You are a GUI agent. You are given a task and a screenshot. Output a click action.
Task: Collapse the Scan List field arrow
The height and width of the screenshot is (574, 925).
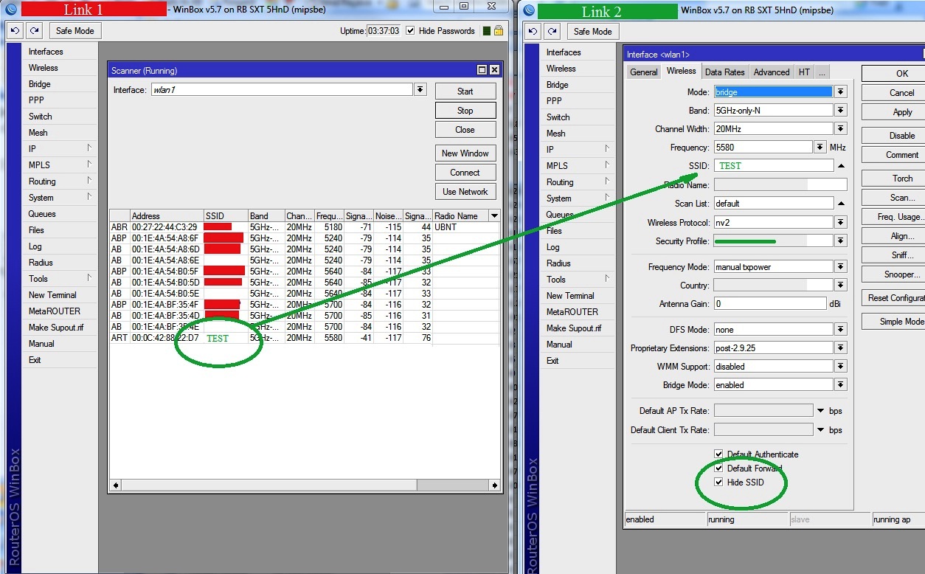click(842, 204)
